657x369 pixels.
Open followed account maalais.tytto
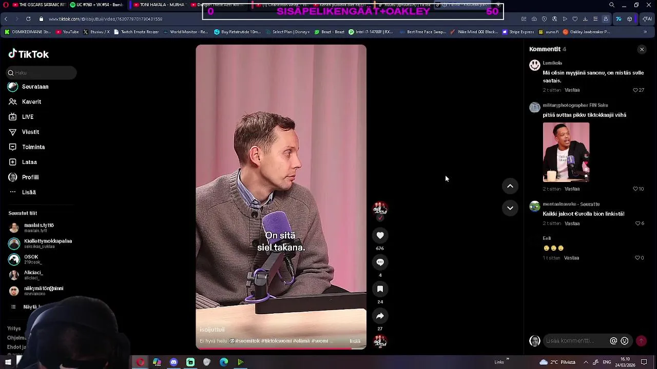(x=31, y=228)
